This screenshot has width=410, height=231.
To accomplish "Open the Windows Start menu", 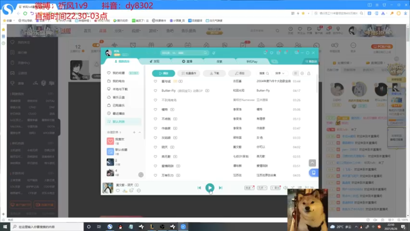I will coord(5,226).
